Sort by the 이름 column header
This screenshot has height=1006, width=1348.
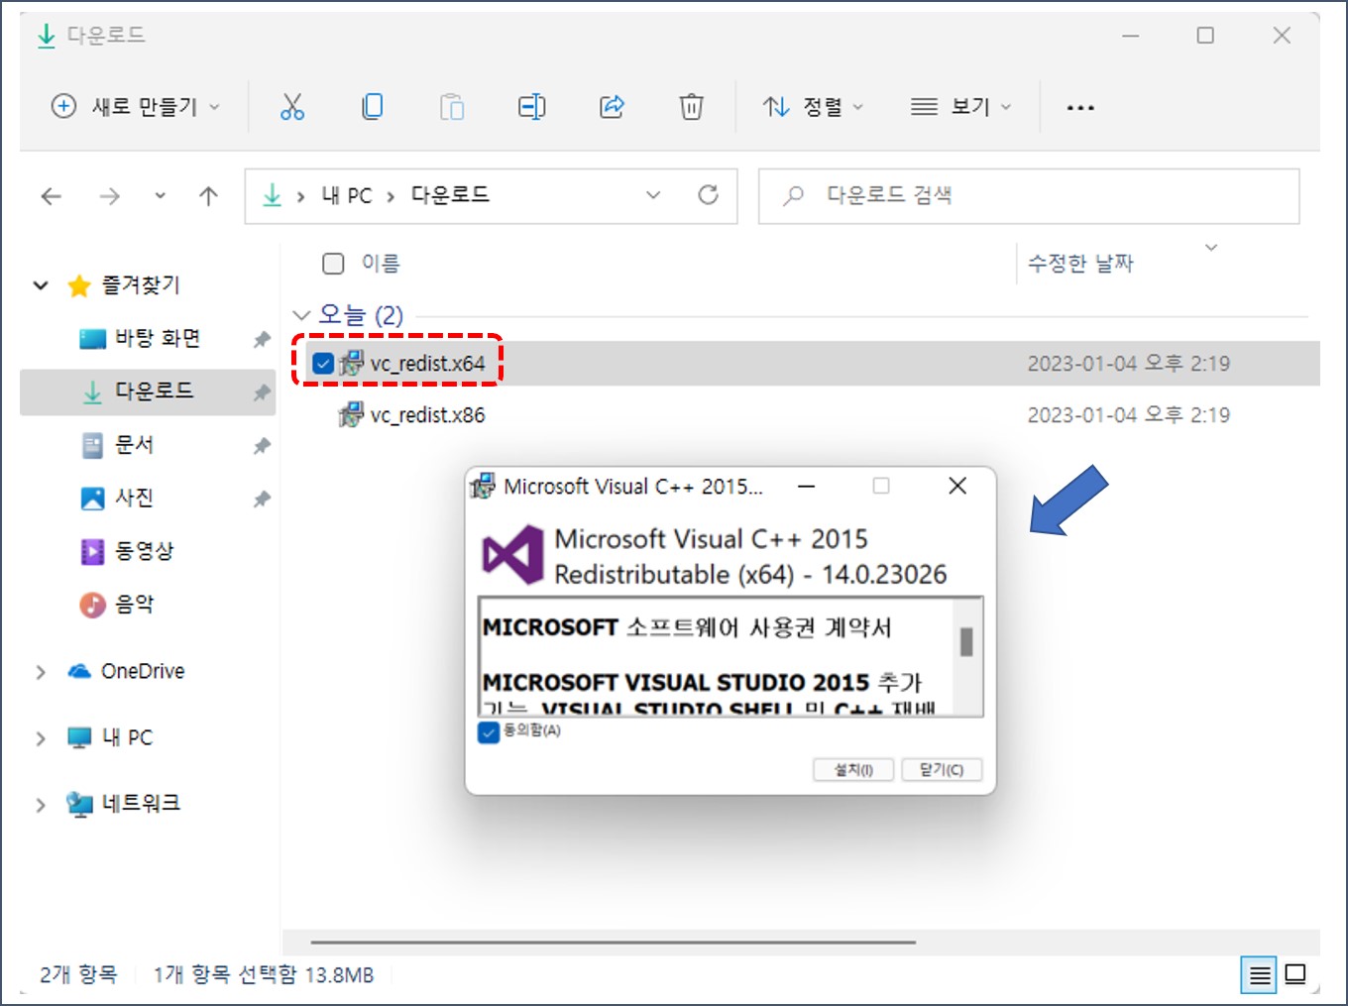pyautogui.click(x=381, y=263)
